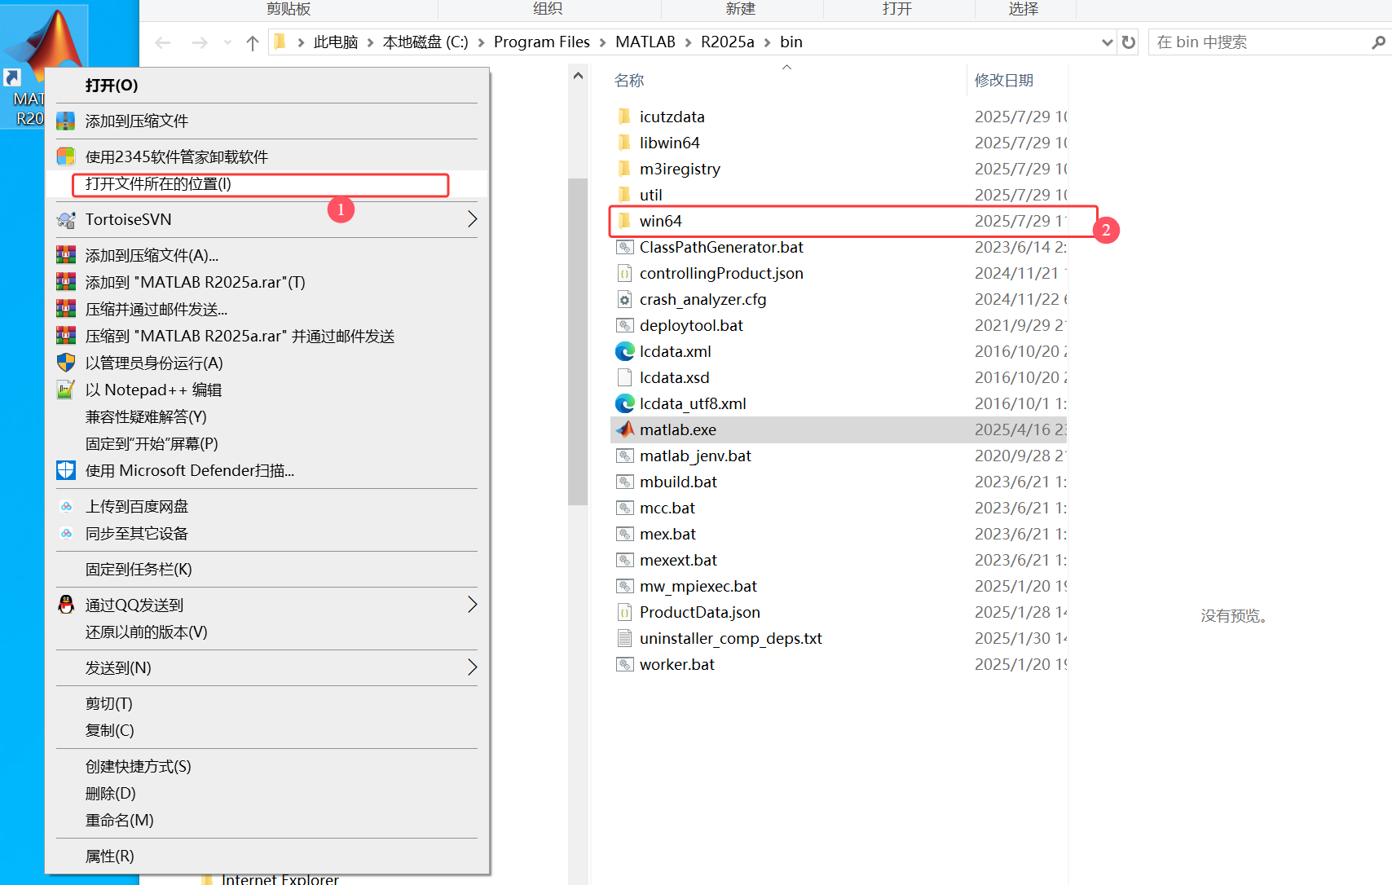This screenshot has height=885, width=1392.
Task: Click the controllingProduct.json file icon
Action: pos(625,273)
